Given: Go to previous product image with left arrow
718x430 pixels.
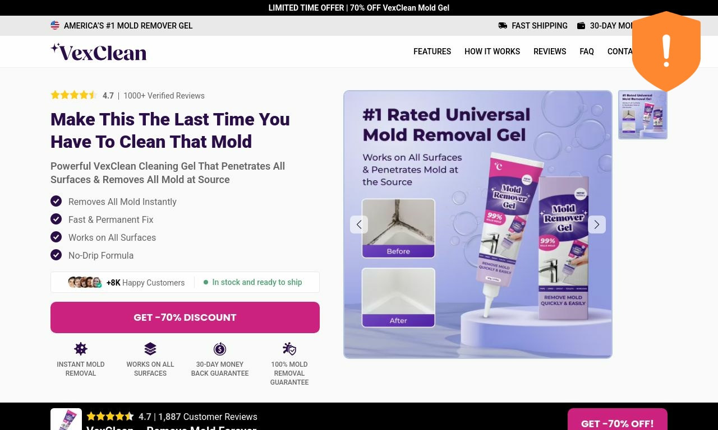Looking at the screenshot, I should pos(359,225).
